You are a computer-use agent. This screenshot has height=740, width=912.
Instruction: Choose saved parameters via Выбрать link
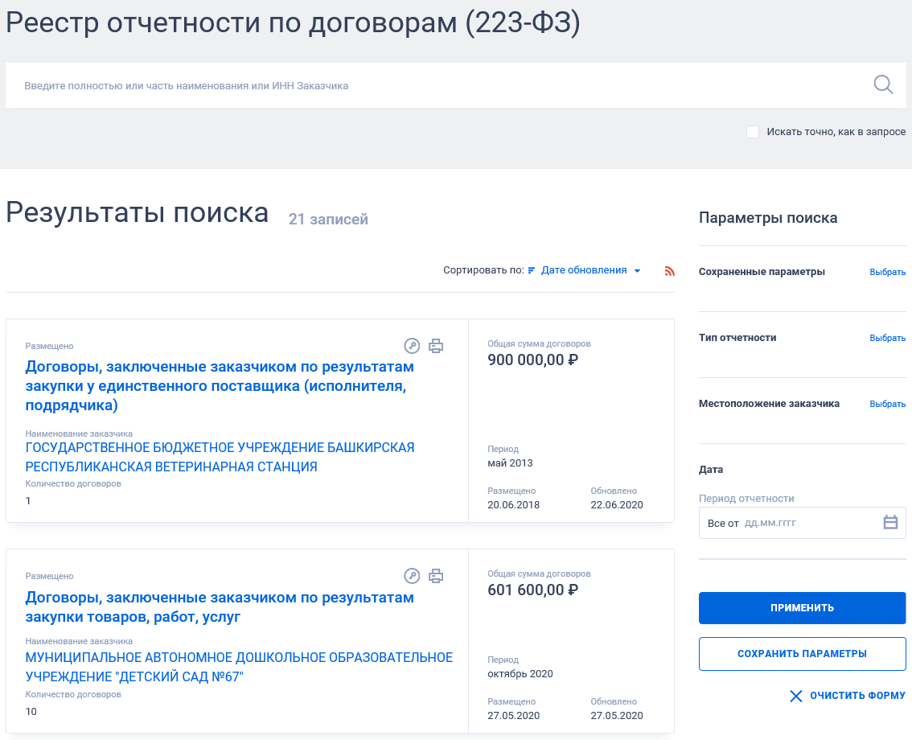pyautogui.click(x=888, y=272)
